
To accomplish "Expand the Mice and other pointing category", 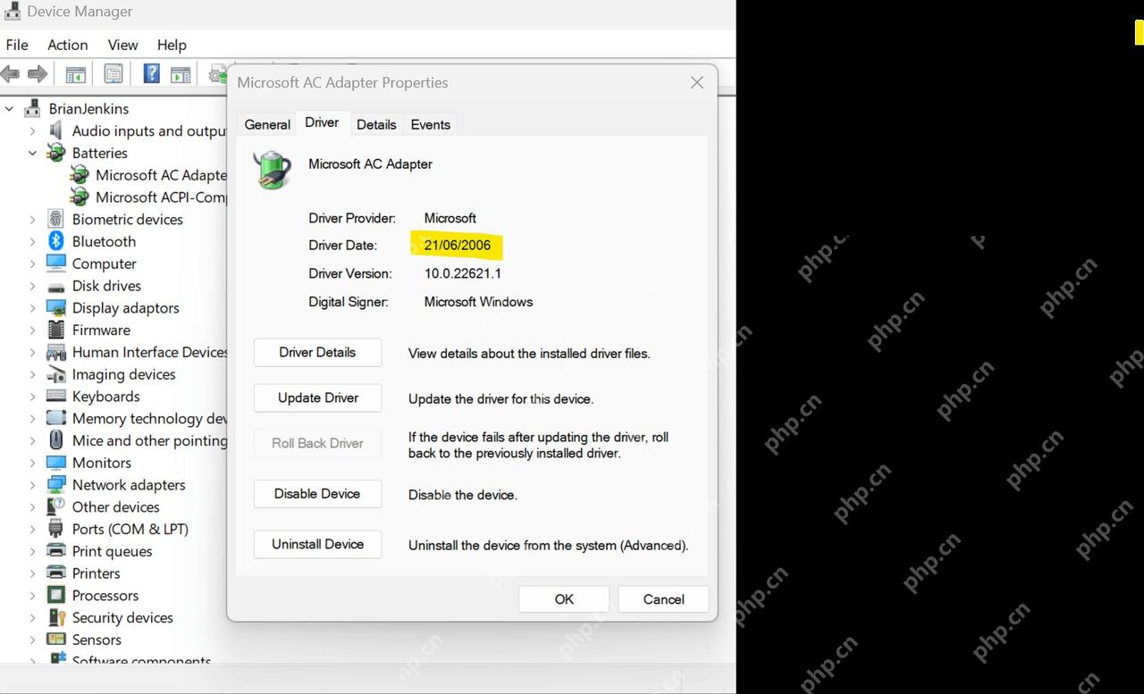I will pyautogui.click(x=33, y=440).
